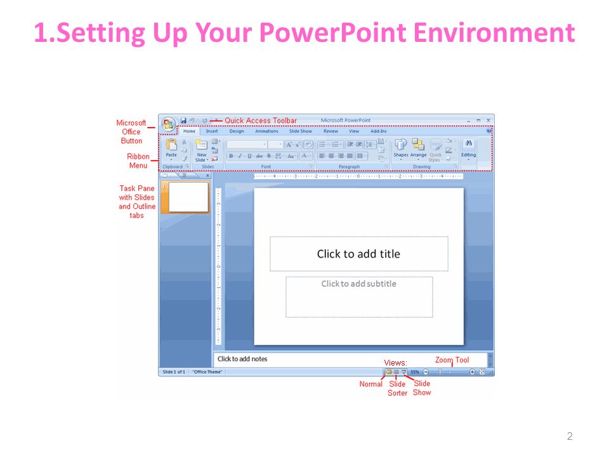Start Slide Show from status bar
609x457 pixels.
click(404, 372)
